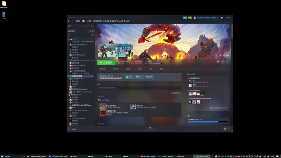Click the 添加游戏 add game button

coord(73,129)
